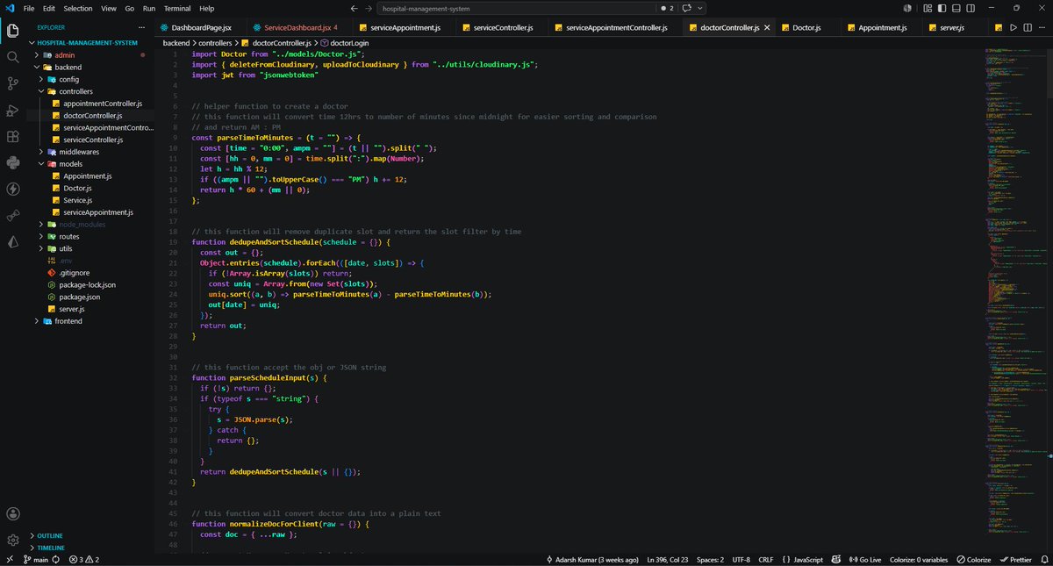Open the Extensions view

click(12, 136)
